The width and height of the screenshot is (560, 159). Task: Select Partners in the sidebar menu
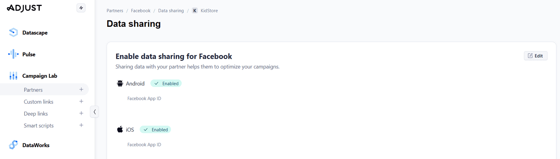tap(33, 90)
